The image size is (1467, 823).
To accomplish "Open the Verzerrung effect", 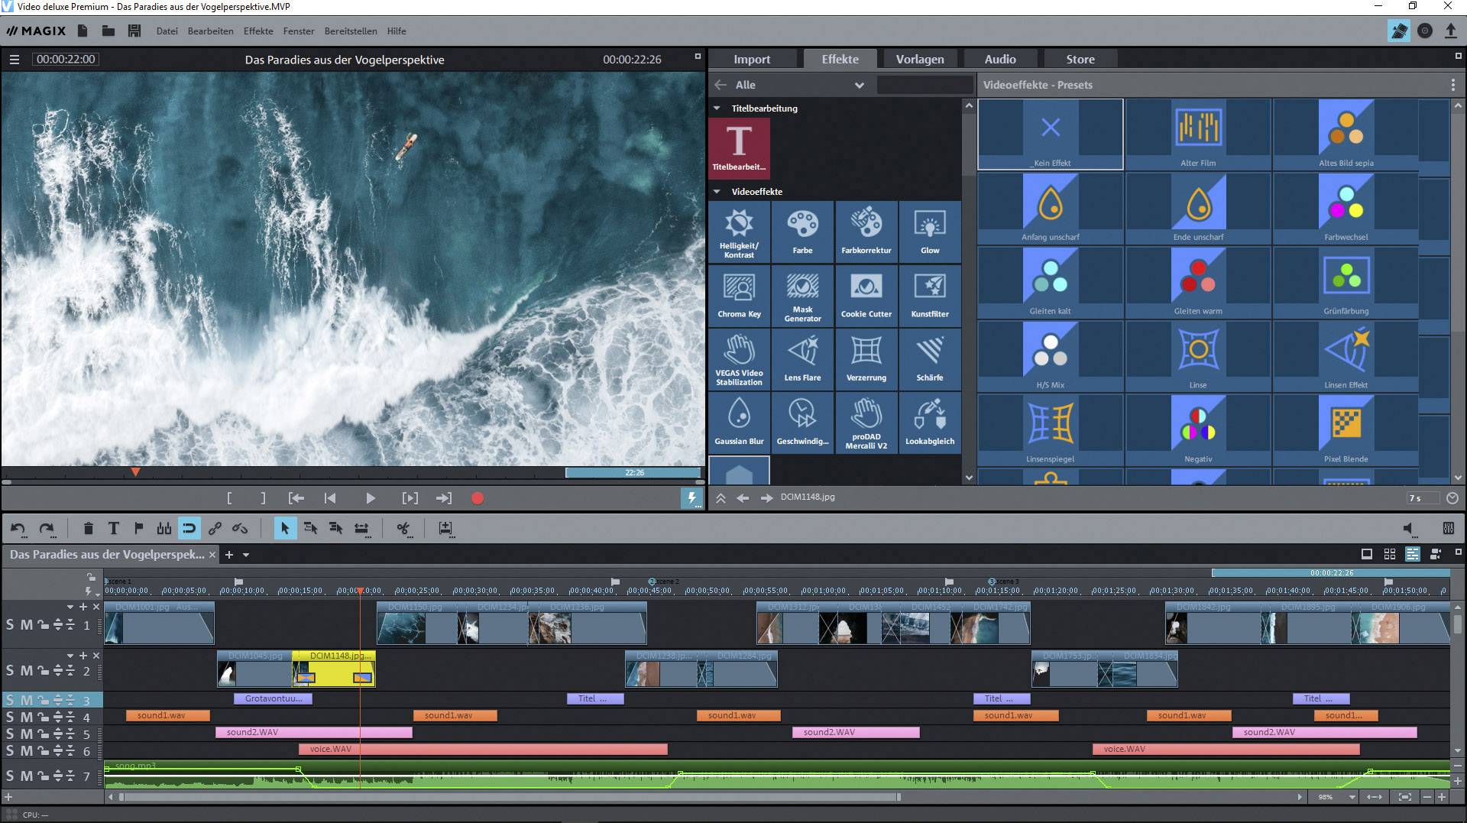I will click(x=866, y=359).
